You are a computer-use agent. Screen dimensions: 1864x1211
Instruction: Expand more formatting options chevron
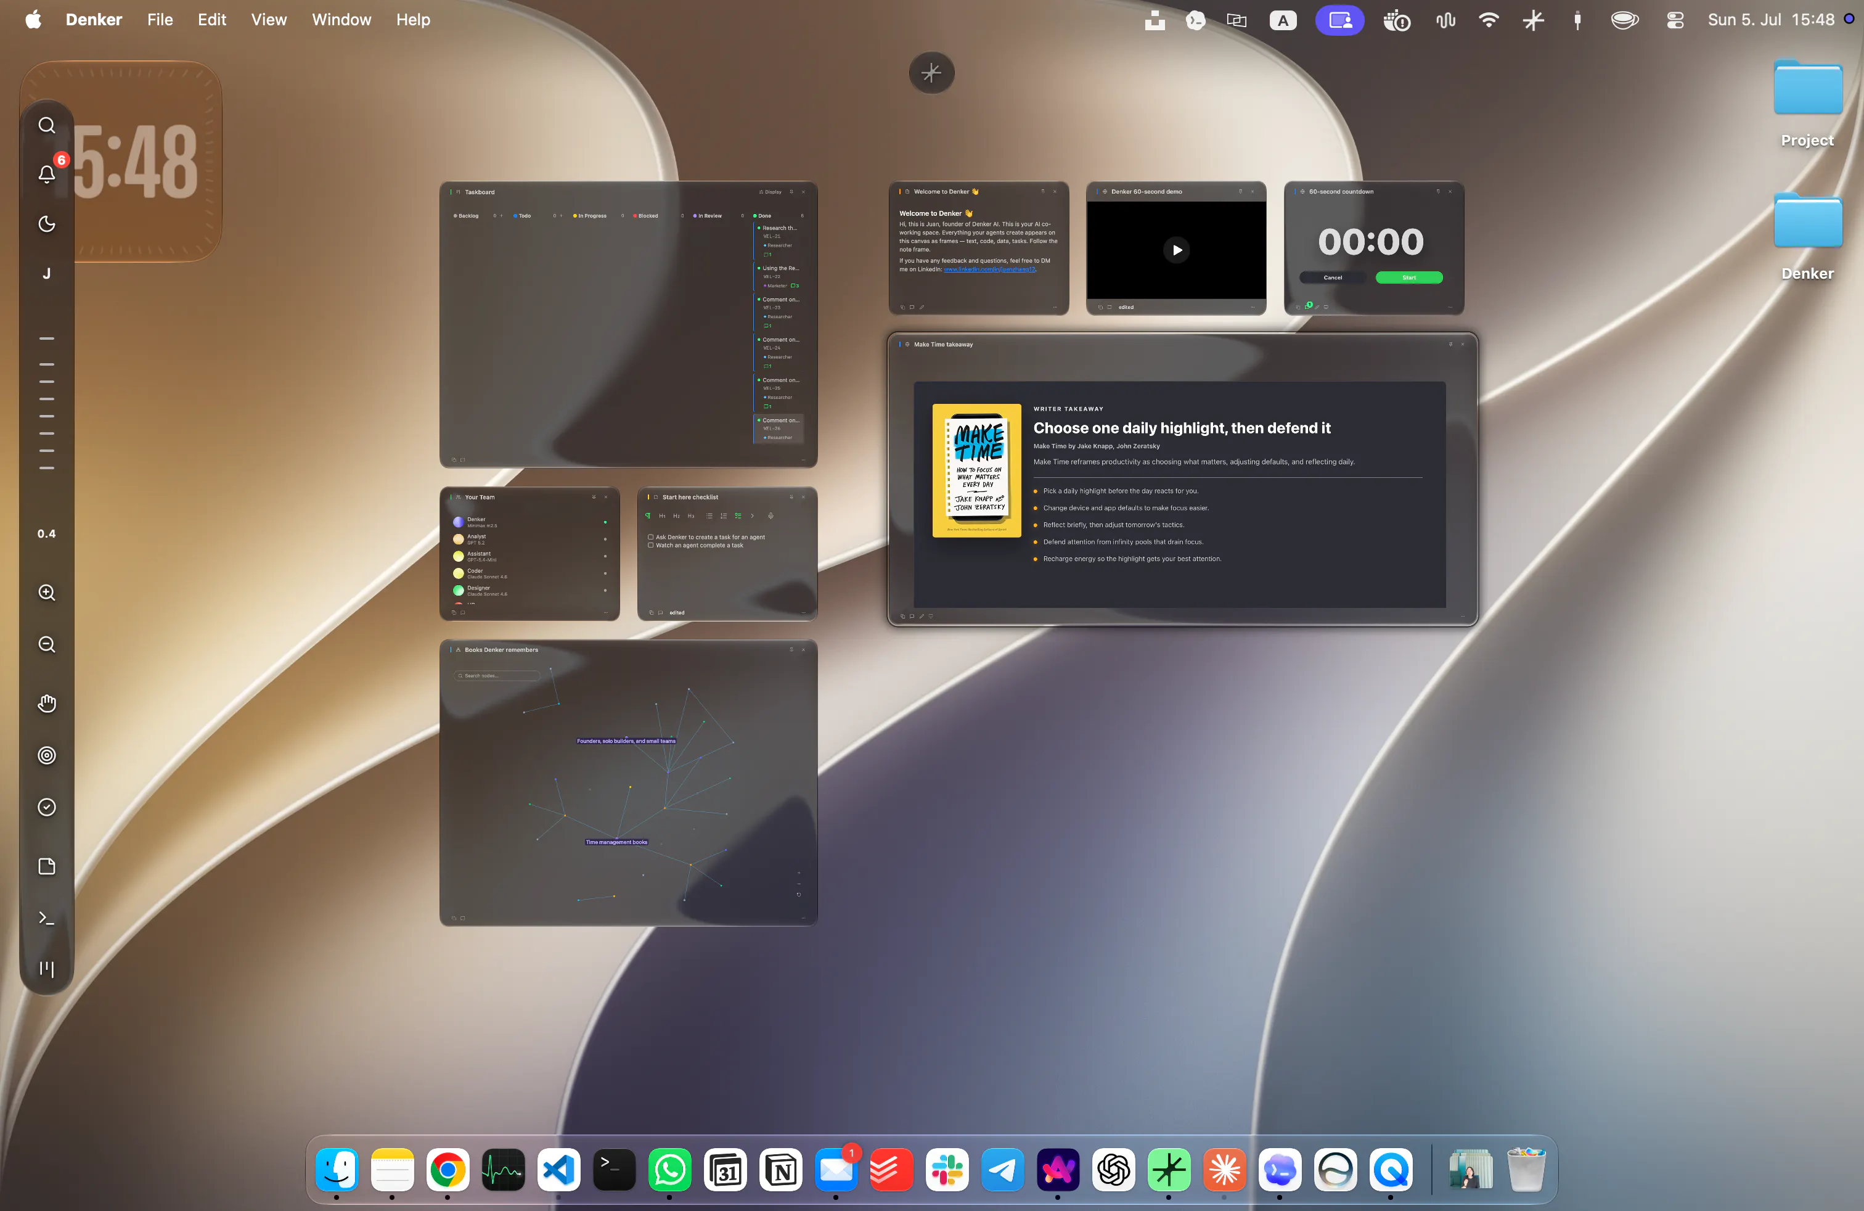point(752,515)
